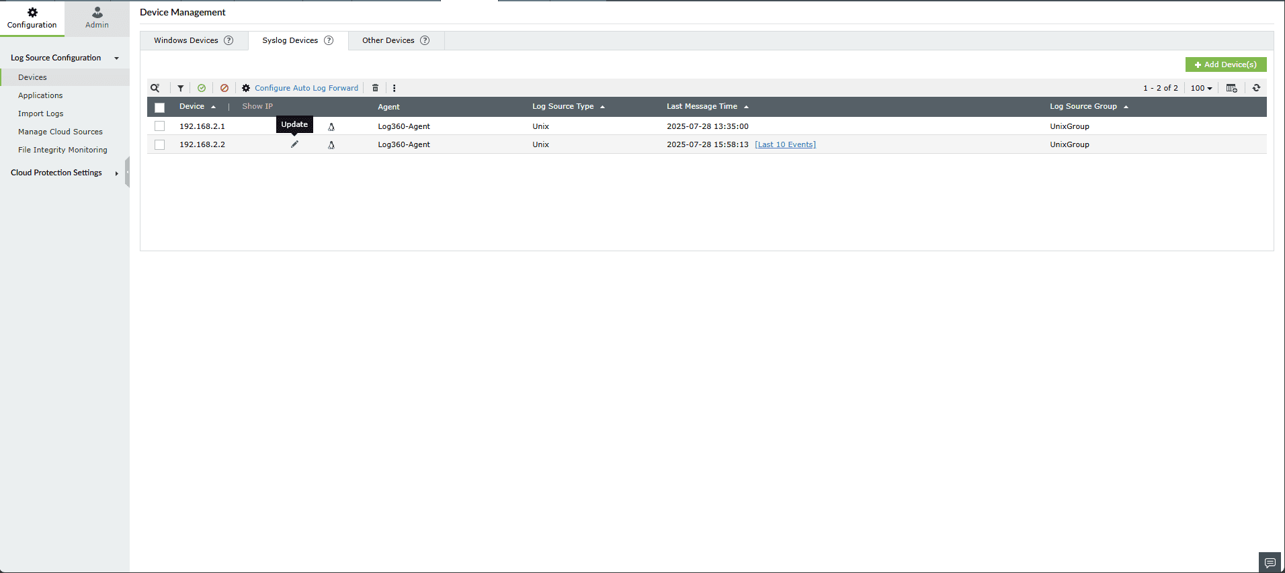Switch to the Windows Devices tab
The image size is (1285, 573).
pyautogui.click(x=194, y=40)
